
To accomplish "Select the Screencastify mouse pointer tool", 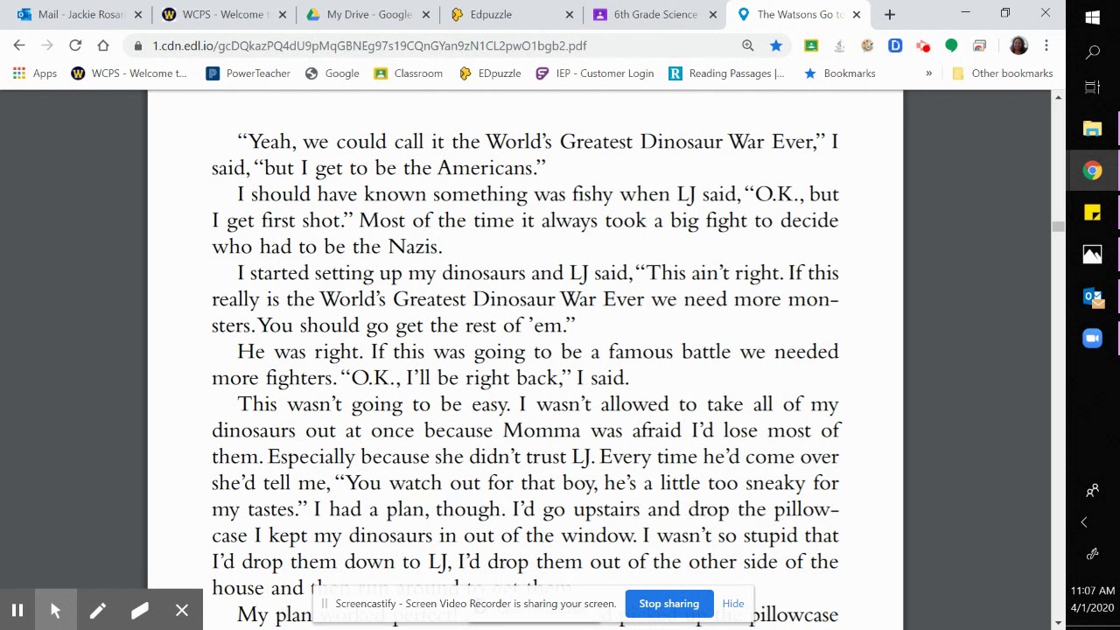I will (55, 611).
